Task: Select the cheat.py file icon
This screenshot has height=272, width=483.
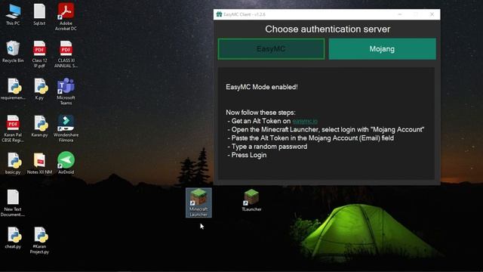Action: (x=13, y=238)
